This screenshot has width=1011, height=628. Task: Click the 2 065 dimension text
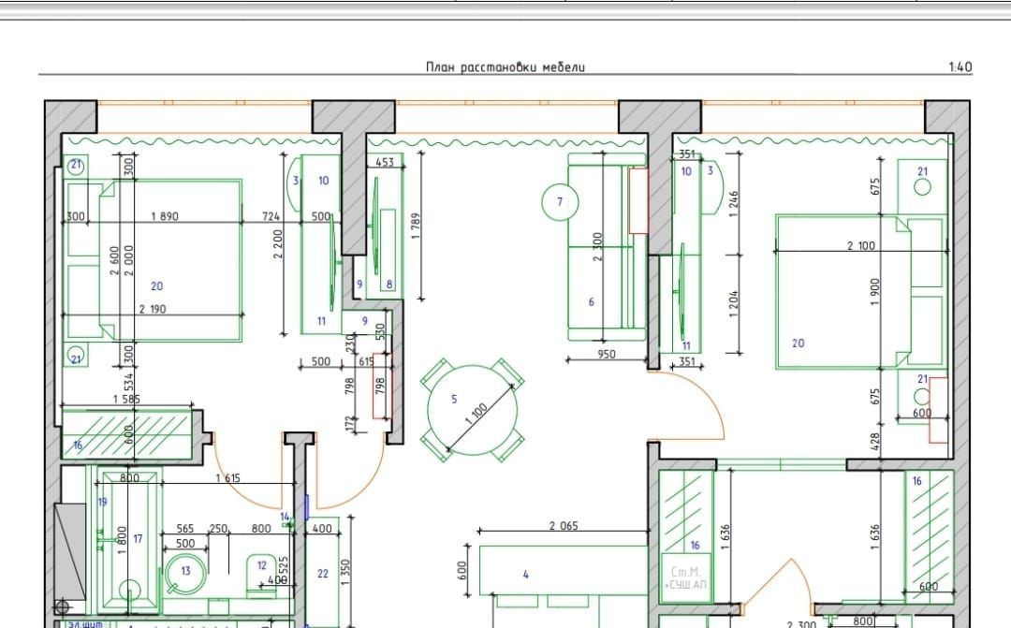pyautogui.click(x=564, y=527)
